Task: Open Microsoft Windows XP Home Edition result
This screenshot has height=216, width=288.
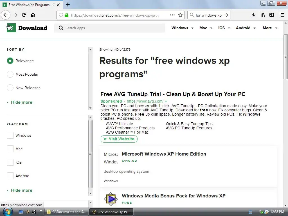Action: pyautogui.click(x=164, y=154)
